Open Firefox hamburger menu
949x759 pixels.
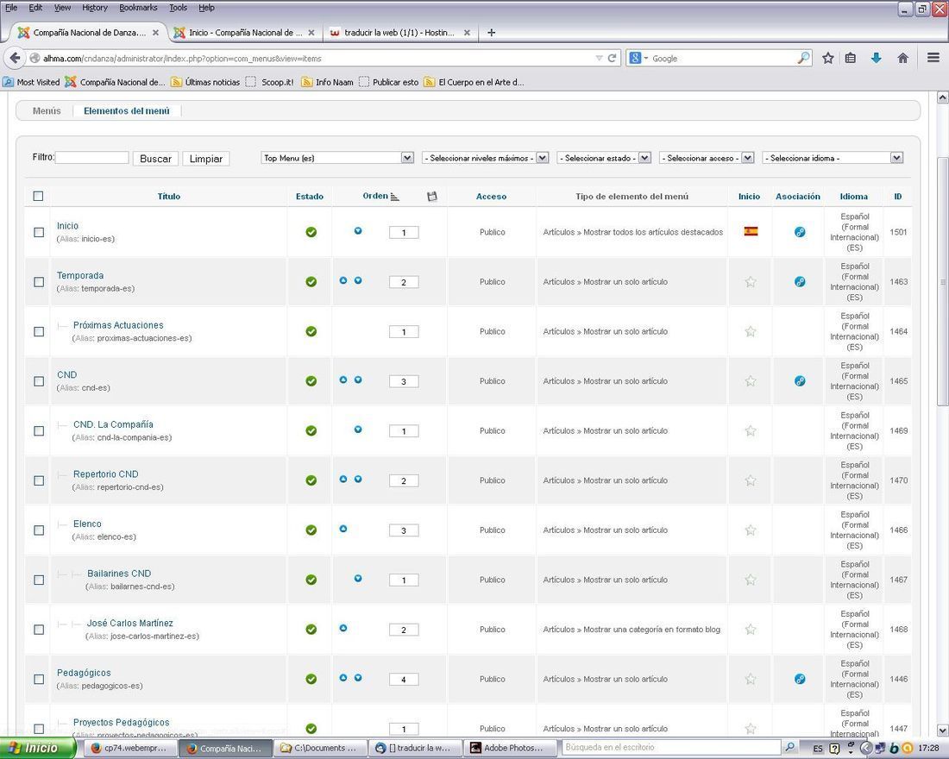point(933,58)
